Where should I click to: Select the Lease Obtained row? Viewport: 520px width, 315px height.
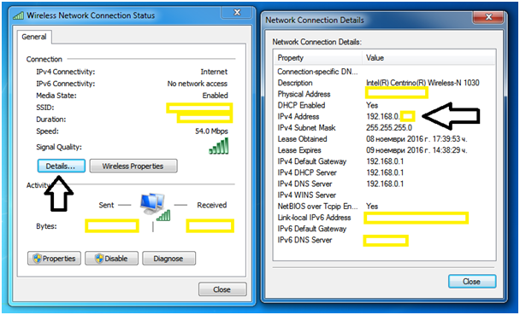point(385,139)
